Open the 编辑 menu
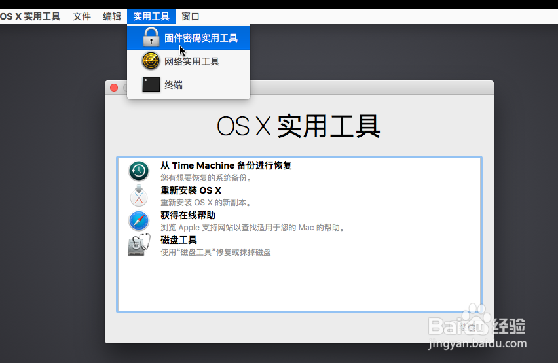Screen dimensions: 558x363 pyautogui.click(x=112, y=16)
